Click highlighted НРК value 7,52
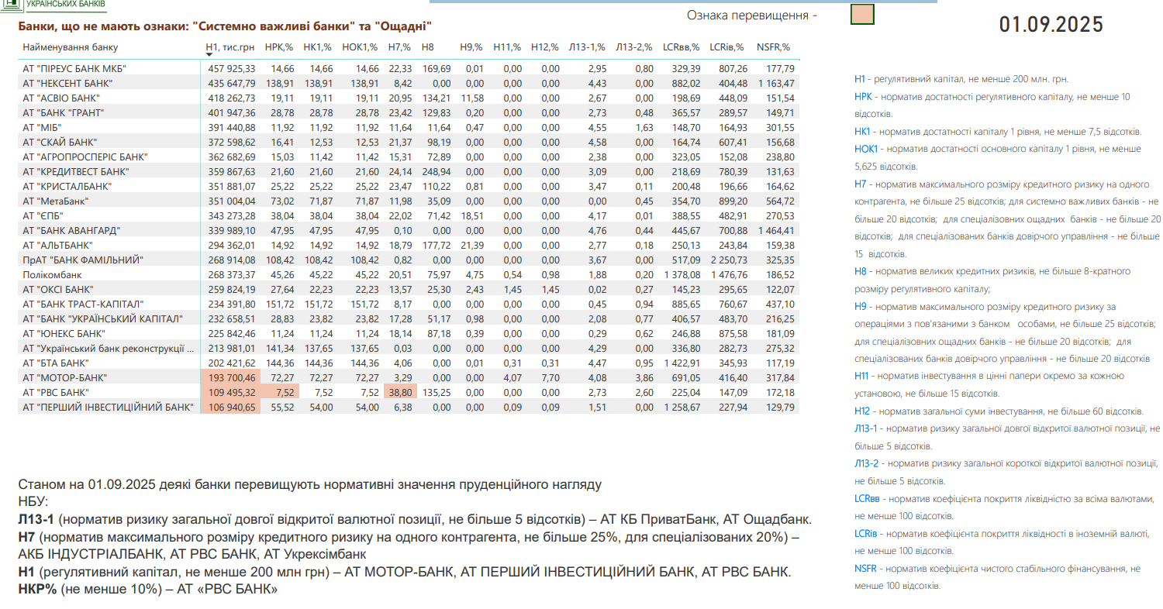The image size is (1163, 609). [x=285, y=392]
